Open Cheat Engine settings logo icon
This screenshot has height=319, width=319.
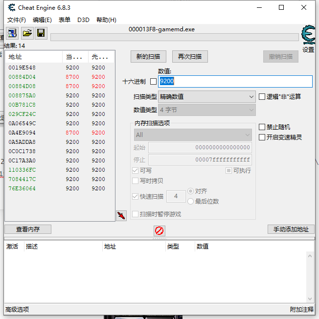click(308, 36)
